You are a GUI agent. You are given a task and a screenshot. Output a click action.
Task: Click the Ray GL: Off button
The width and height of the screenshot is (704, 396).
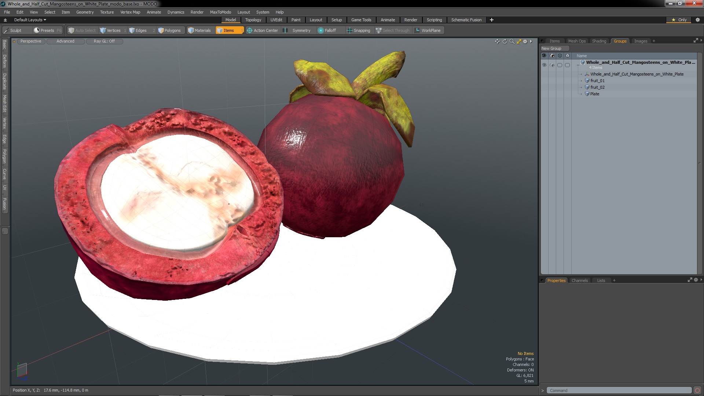tap(104, 41)
